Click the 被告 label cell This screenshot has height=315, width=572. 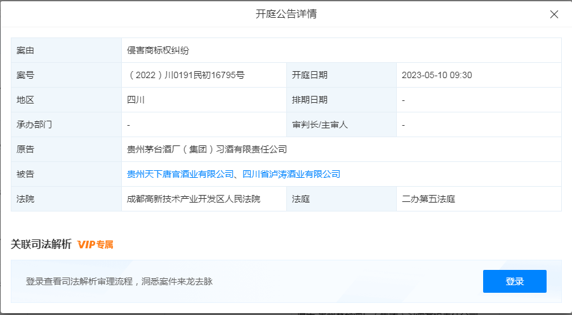tap(67, 174)
